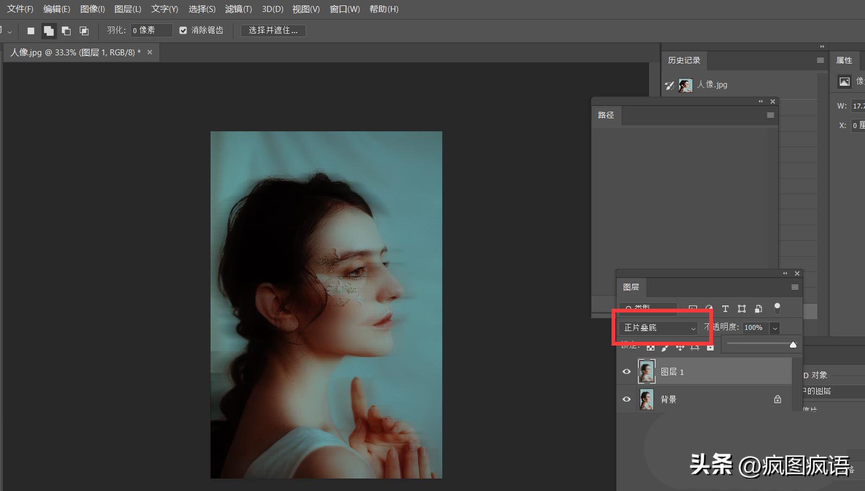Open the 图像(I) menu

pyautogui.click(x=92, y=9)
